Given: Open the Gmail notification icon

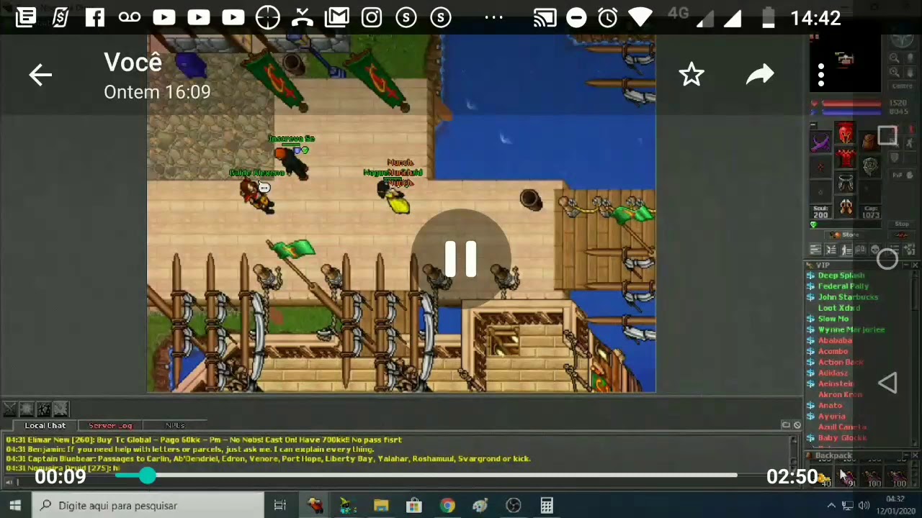Looking at the screenshot, I should 336,17.
